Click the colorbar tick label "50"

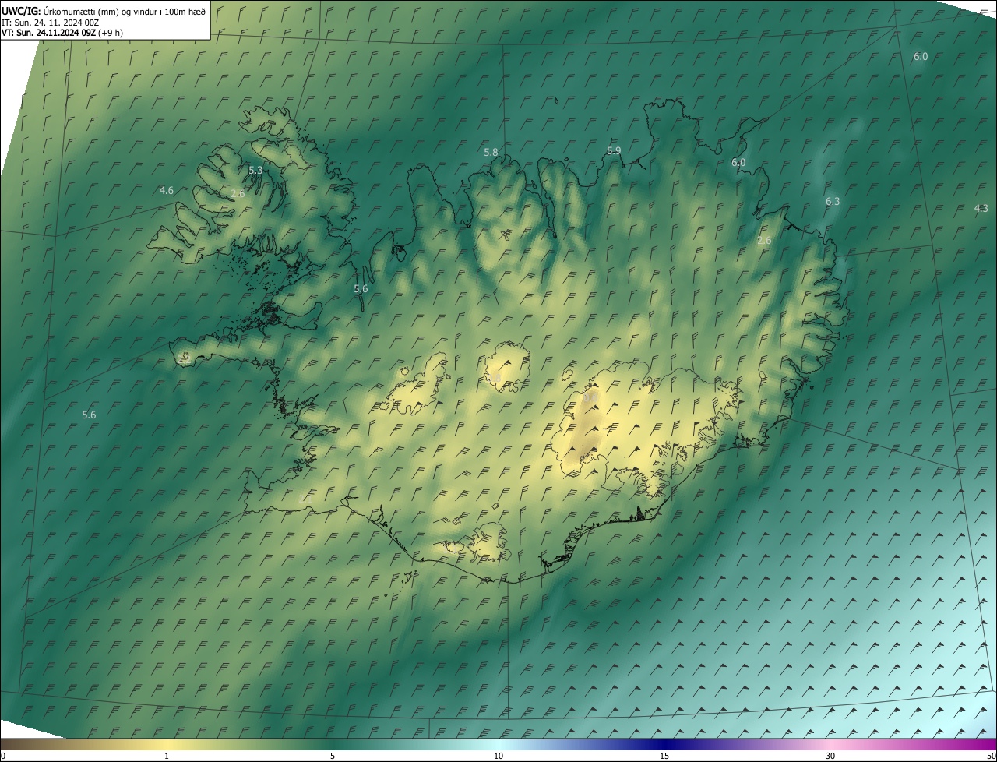[991, 756]
